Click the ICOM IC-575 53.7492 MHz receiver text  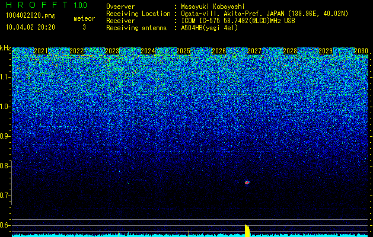tap(238, 21)
